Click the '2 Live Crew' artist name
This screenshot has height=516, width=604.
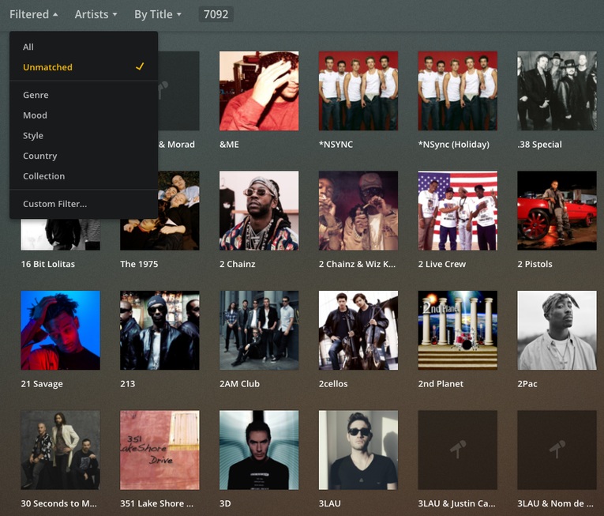click(442, 264)
